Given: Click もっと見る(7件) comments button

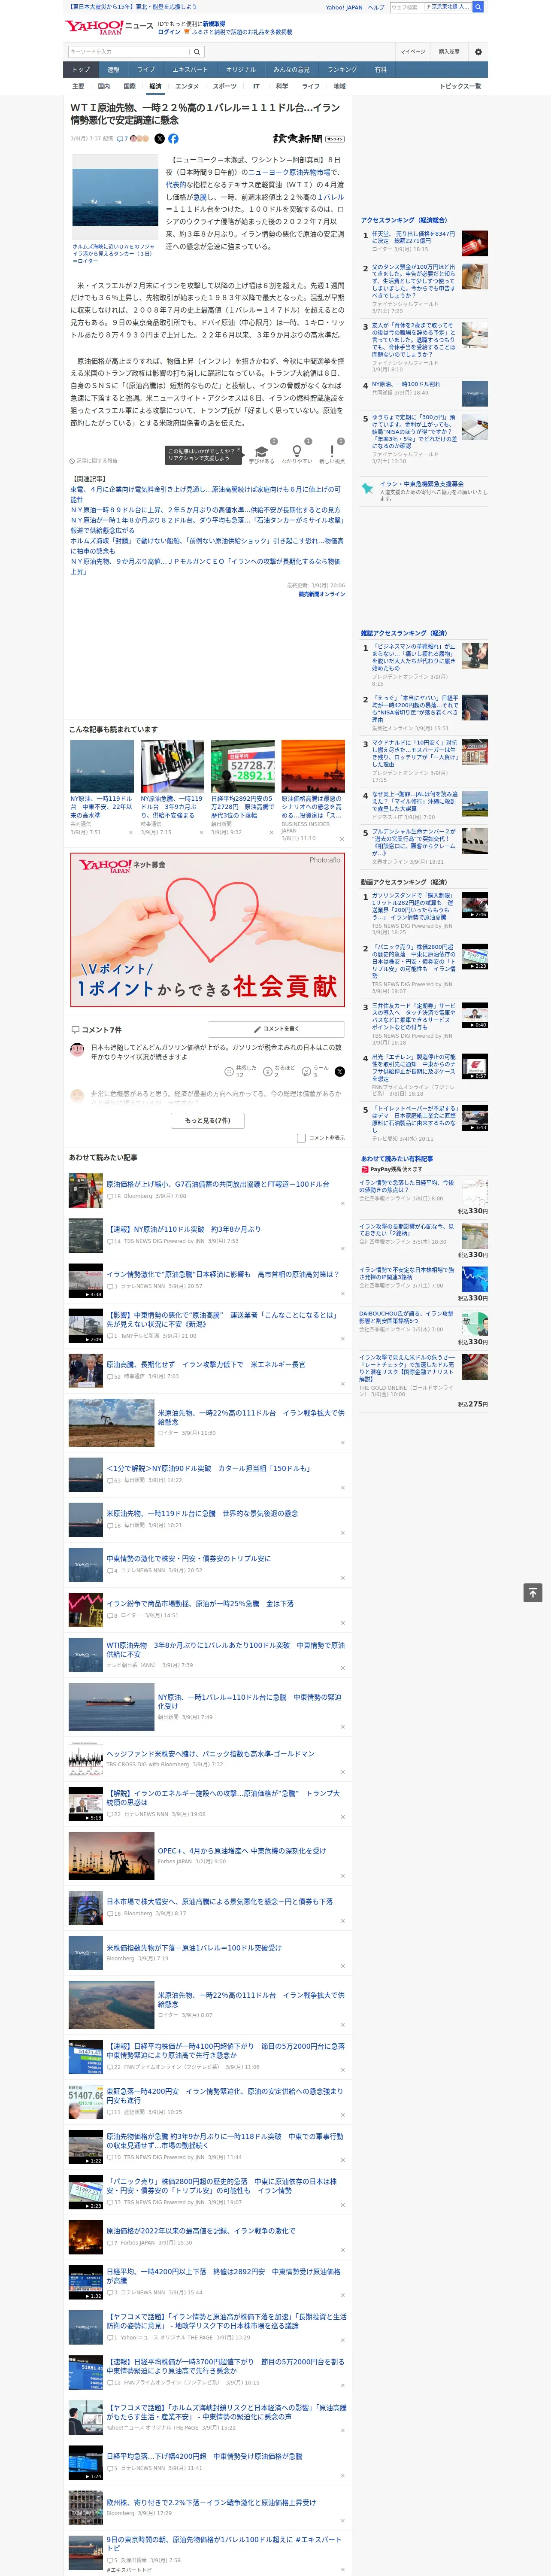Looking at the screenshot, I should 207,1120.
